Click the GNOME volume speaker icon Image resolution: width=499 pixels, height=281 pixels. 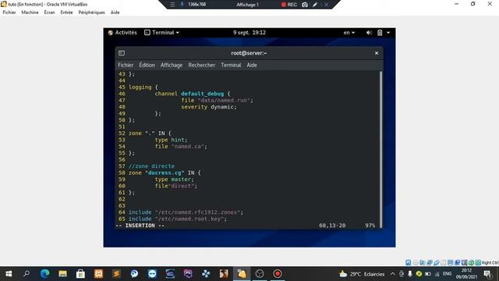coord(369,33)
